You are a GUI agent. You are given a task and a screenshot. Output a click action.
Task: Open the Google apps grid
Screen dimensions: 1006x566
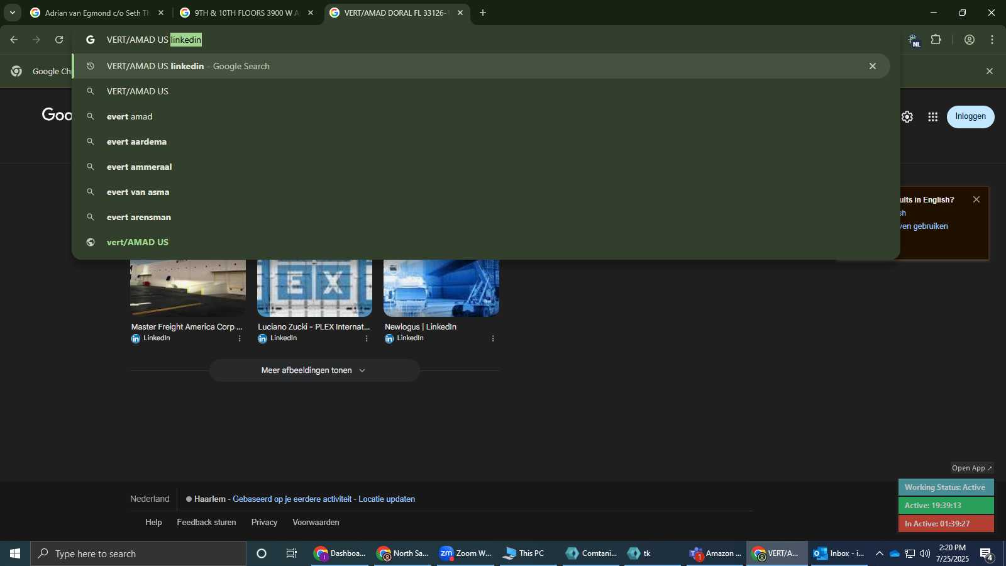click(933, 117)
